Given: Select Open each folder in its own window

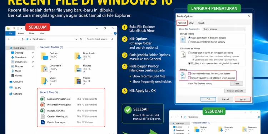Looking at the screenshot, I should (189, 42).
